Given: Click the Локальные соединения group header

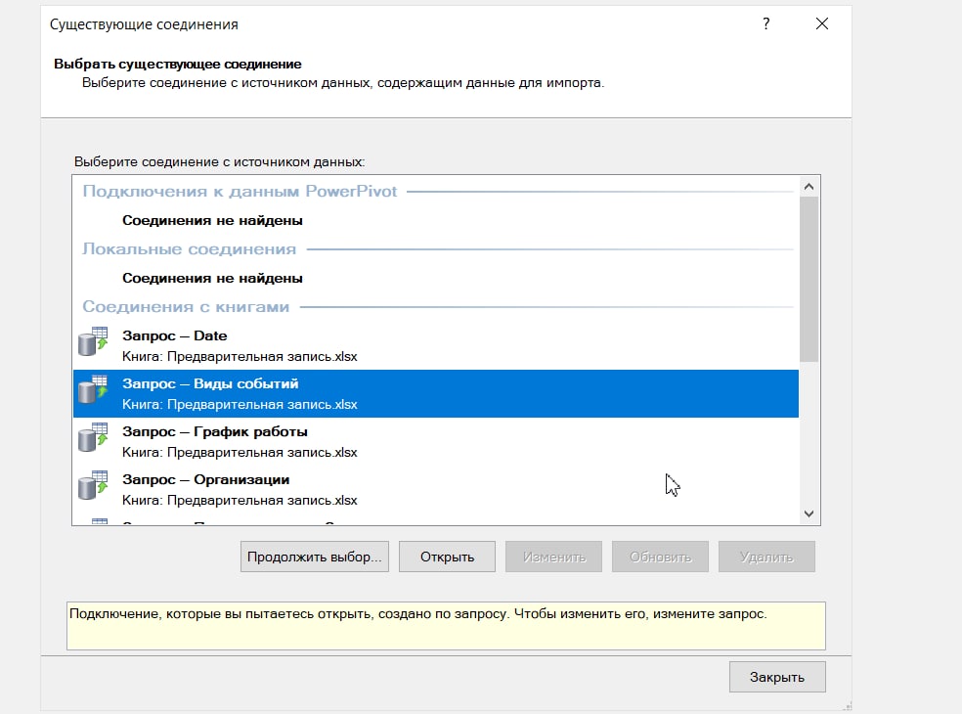Looking at the screenshot, I should 189,249.
